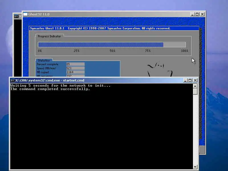Maximize the Ghost32 11.0 window
228x171 pixels.
pos(197,14)
